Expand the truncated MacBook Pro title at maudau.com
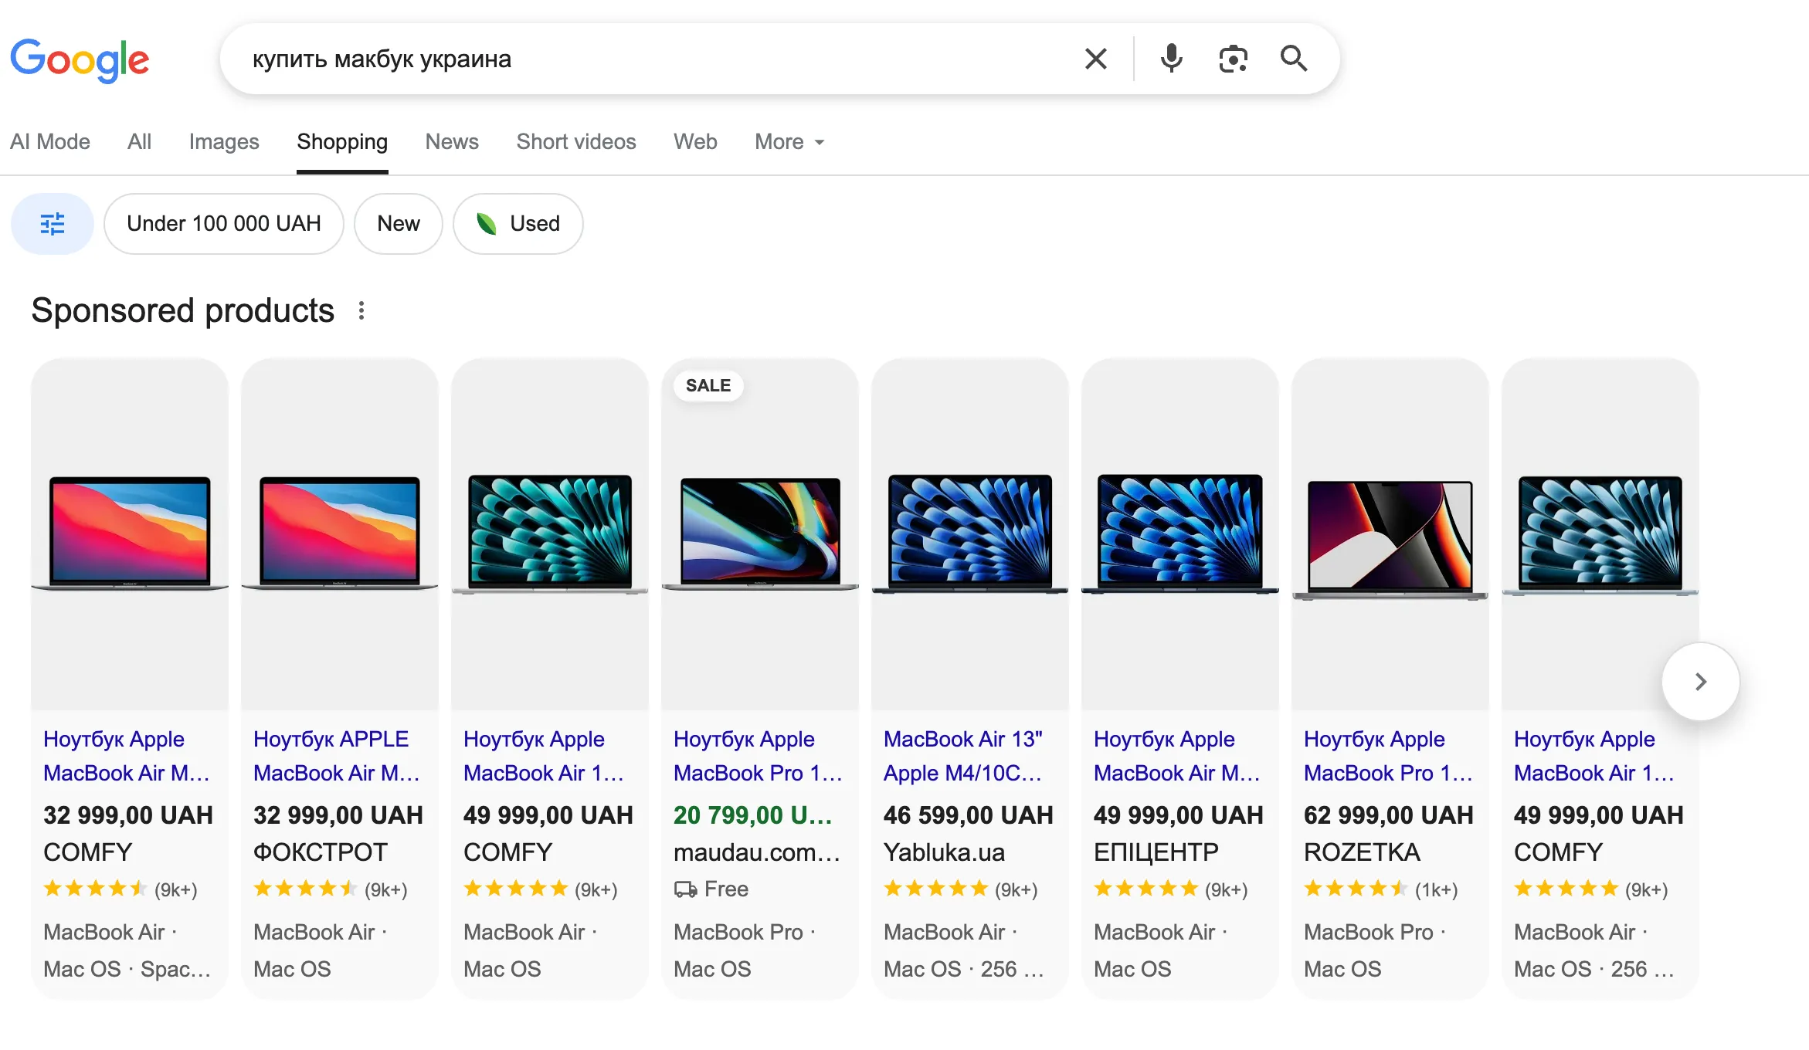 click(759, 756)
